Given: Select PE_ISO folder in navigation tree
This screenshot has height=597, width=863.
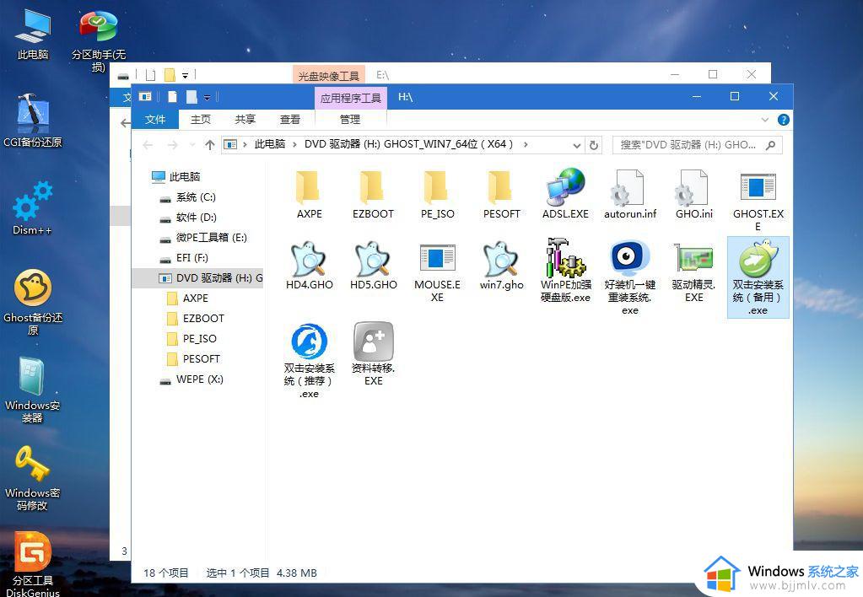Looking at the screenshot, I should tap(191, 339).
